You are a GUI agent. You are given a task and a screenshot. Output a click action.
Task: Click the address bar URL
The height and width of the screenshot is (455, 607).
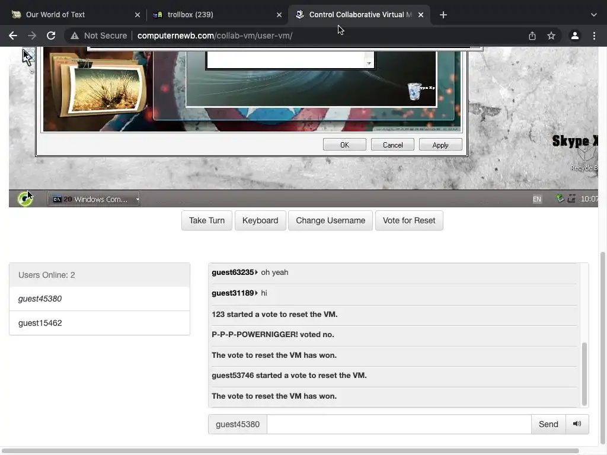215,36
